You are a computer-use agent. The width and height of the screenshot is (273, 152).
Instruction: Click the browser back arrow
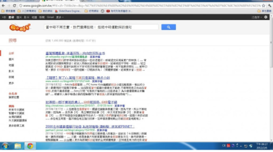(x=3, y=6)
